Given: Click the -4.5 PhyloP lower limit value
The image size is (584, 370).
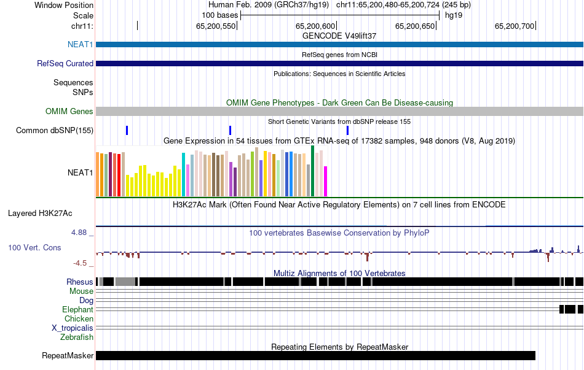Looking at the screenshot, I should click(80, 263).
